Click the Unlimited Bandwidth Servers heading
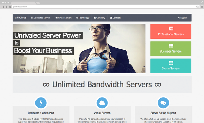Screen dimensions: 204x123 click(102, 84)
